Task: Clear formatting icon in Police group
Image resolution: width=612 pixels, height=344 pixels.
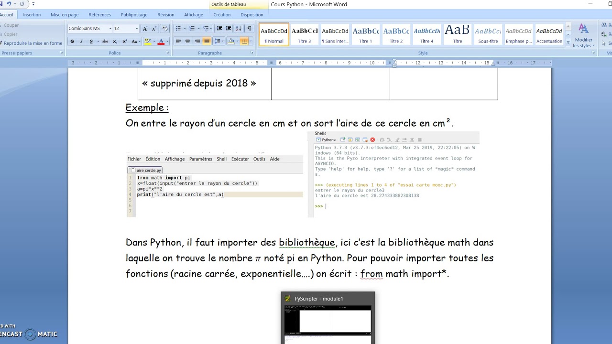Action: pyautogui.click(x=164, y=29)
